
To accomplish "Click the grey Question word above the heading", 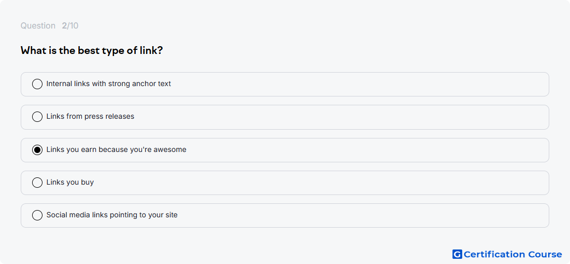I will point(38,26).
